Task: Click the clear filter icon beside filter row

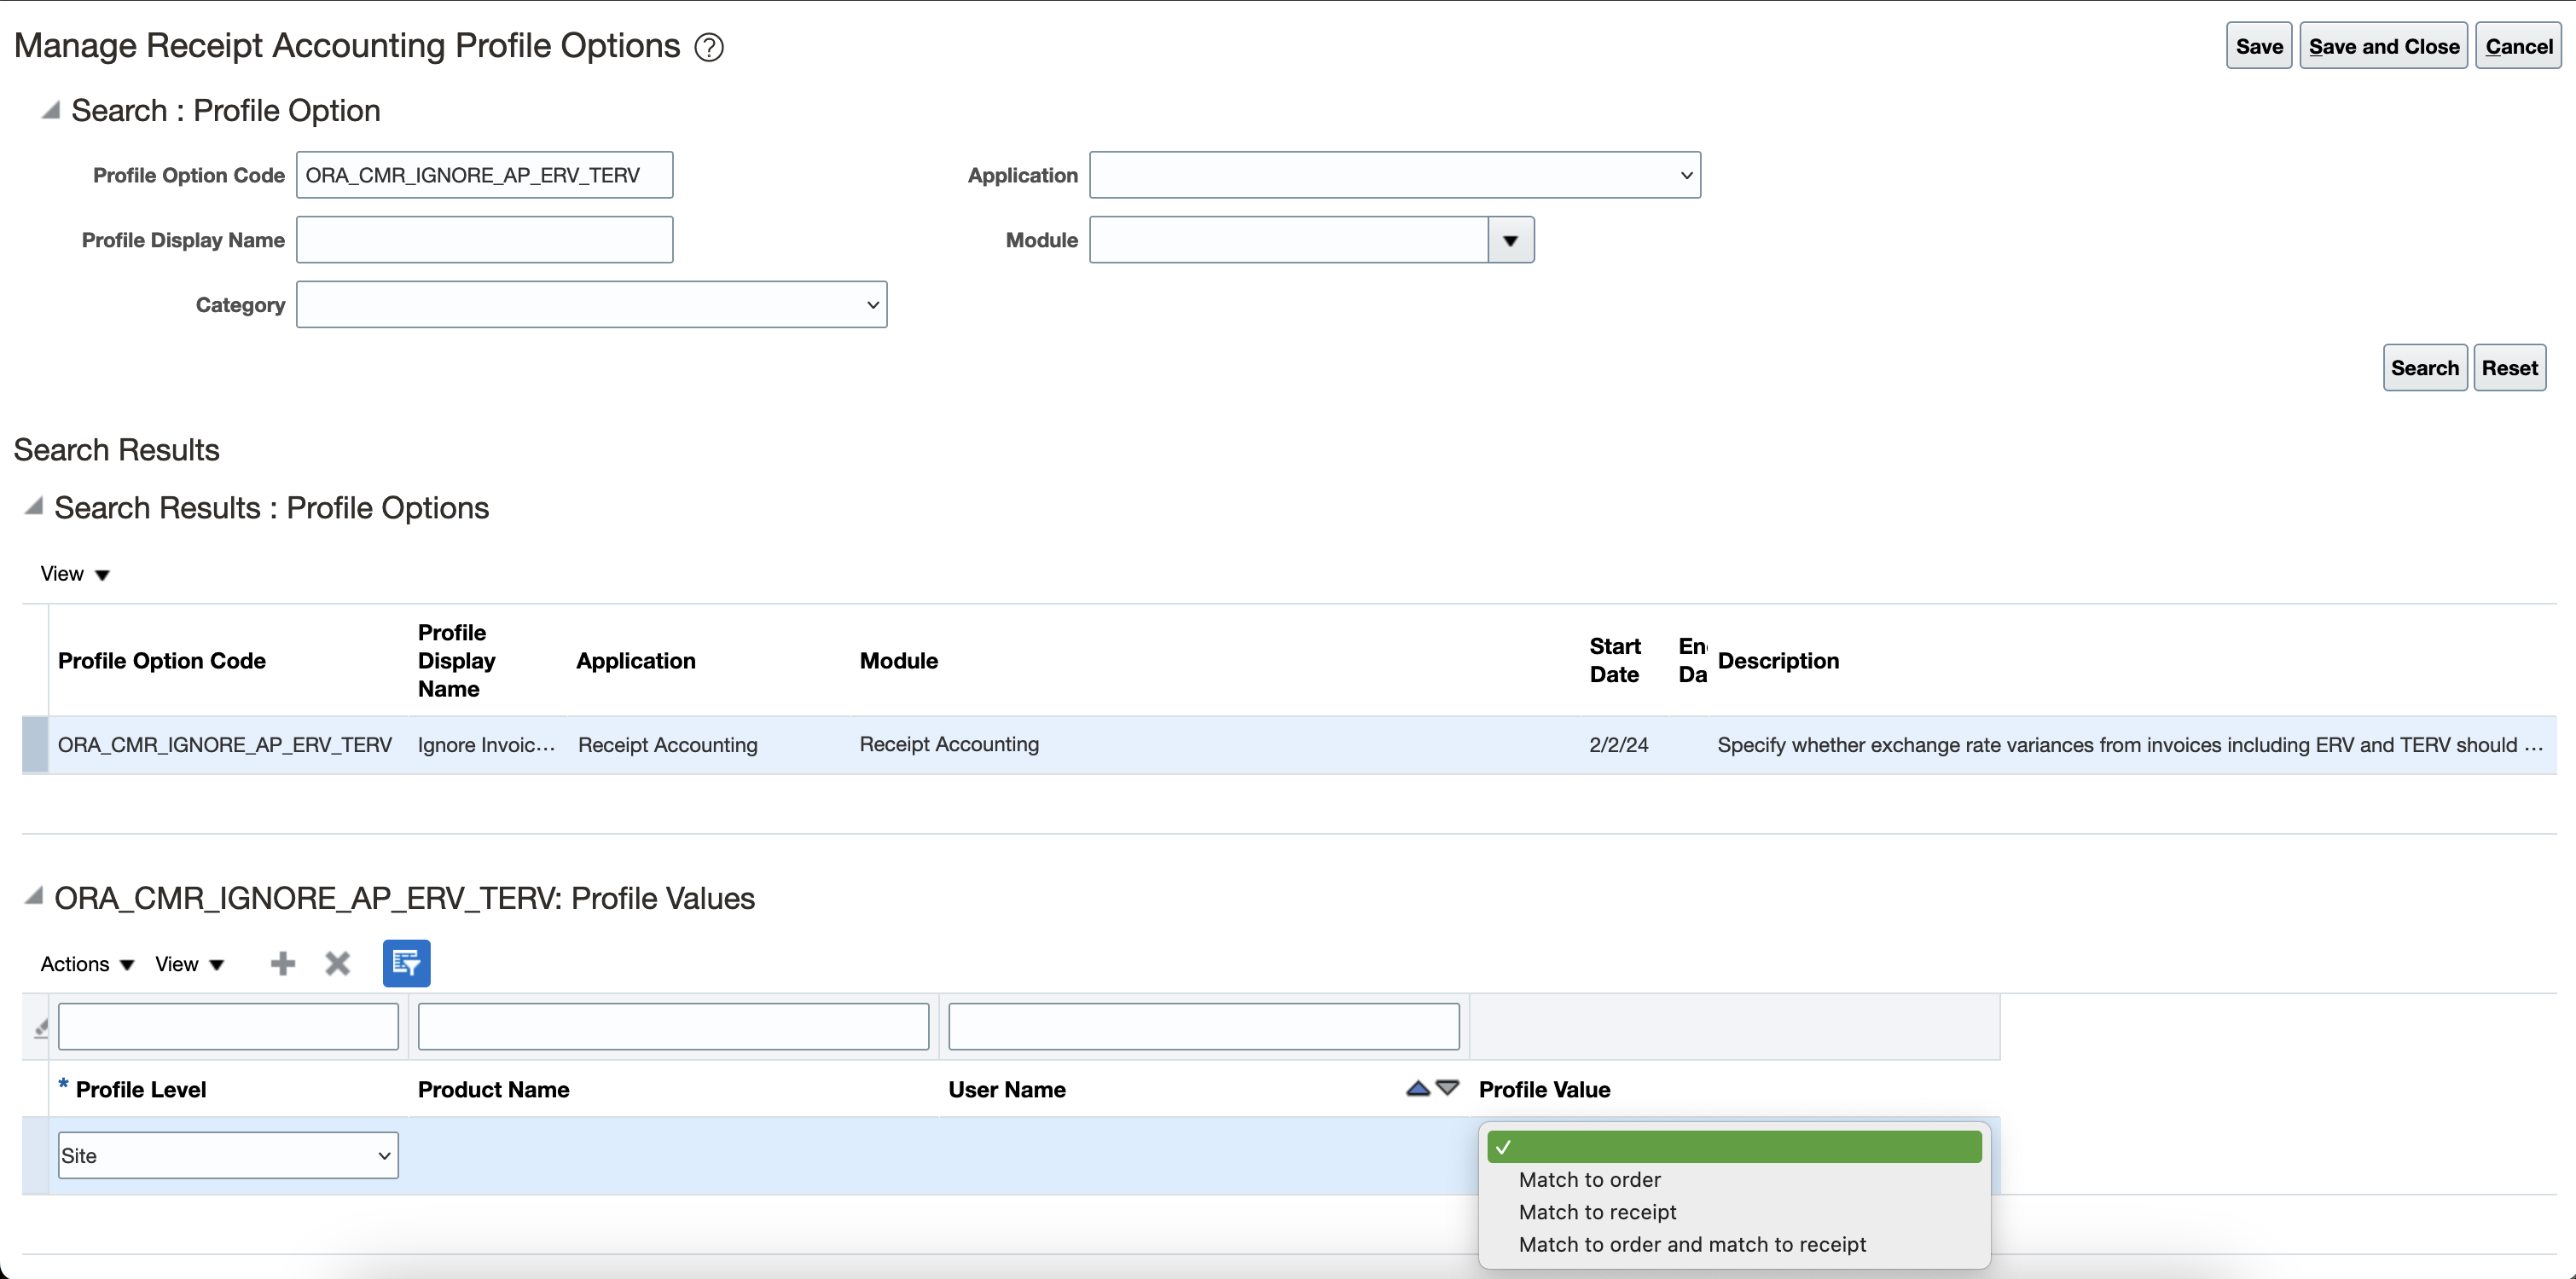Action: point(40,1027)
